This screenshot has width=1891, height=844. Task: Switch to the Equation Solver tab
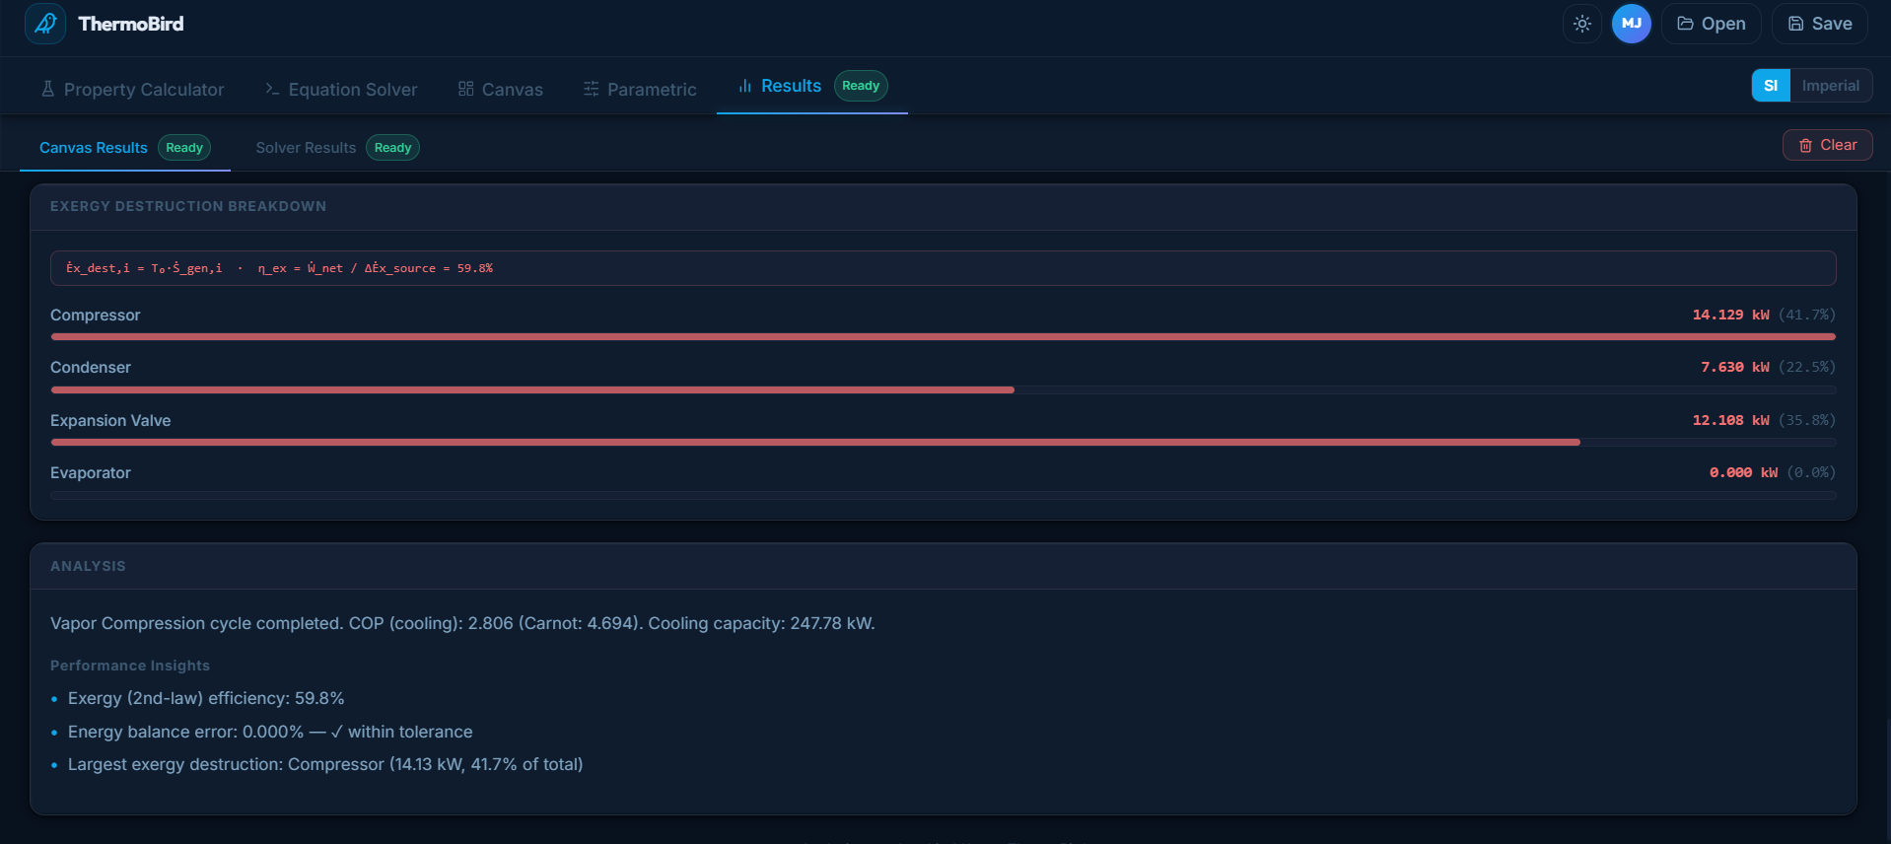tap(341, 90)
